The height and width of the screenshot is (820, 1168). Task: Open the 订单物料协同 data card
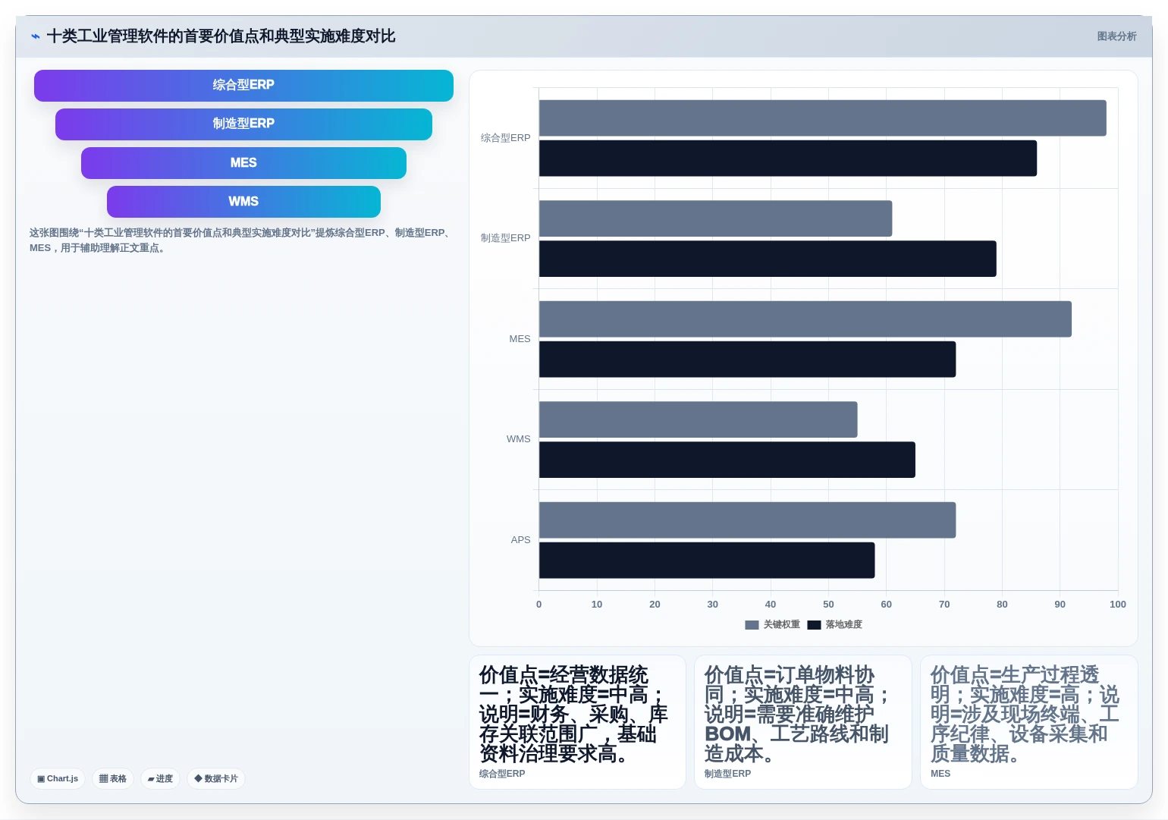pyautogui.click(x=803, y=722)
